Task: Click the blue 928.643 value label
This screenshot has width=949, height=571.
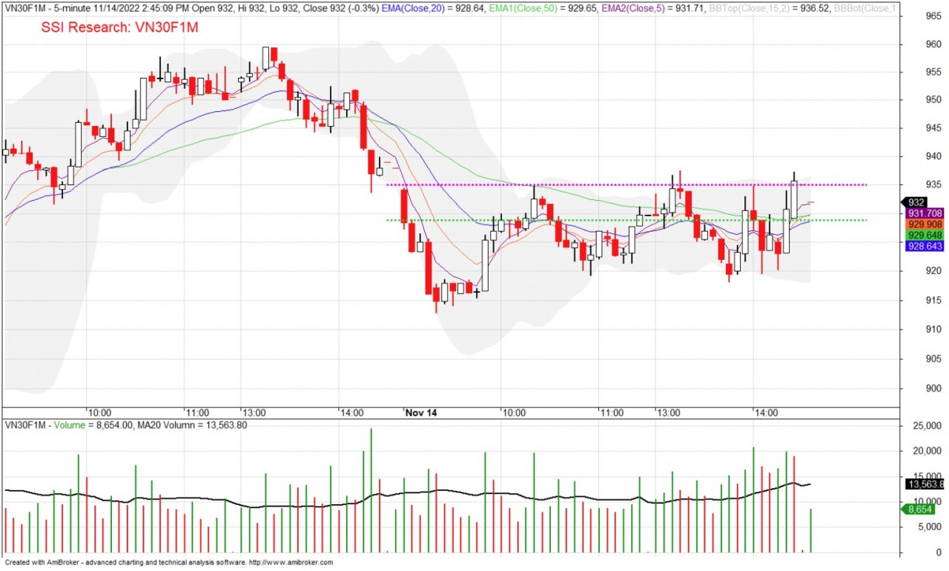Action: (x=925, y=246)
